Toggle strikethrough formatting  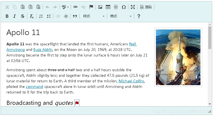[x=23, y=16]
